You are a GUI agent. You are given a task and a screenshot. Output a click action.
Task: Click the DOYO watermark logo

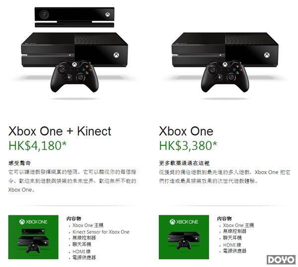click(281, 260)
